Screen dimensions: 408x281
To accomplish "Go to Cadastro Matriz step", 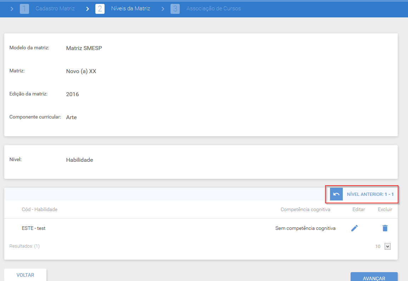I will coord(55,9).
